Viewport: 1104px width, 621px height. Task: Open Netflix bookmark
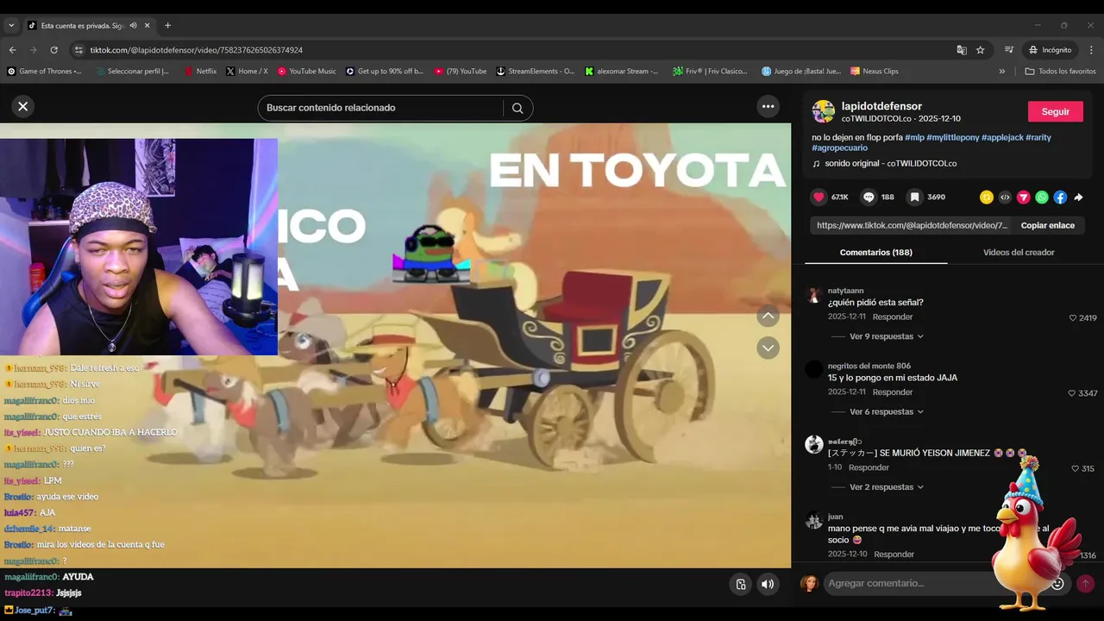[x=200, y=72]
